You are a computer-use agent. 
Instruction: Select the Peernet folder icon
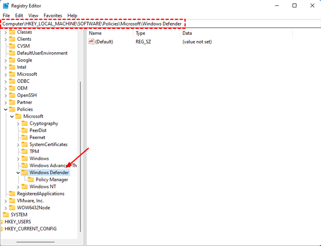(25, 137)
